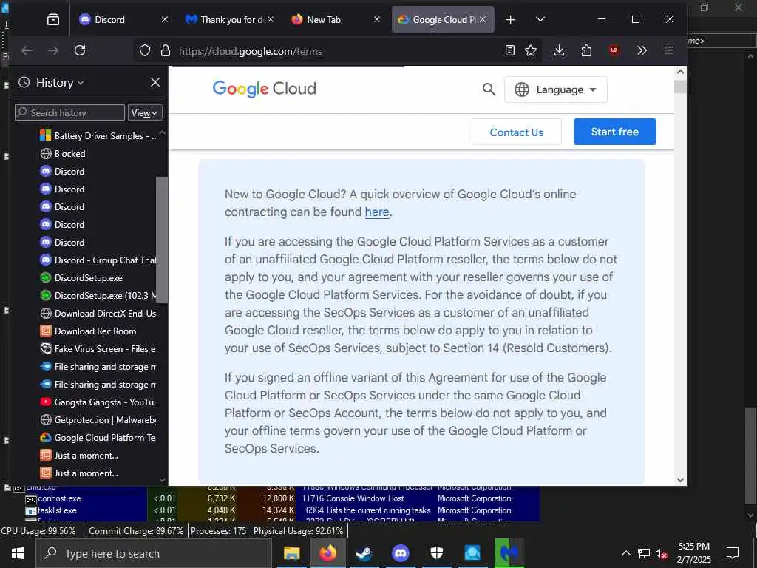
Task: Click the taskbar search box
Action: coord(154,553)
